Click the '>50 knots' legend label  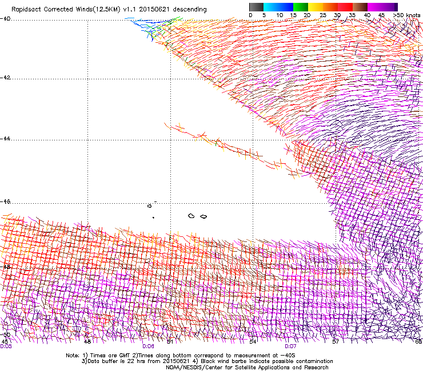tap(407, 15)
